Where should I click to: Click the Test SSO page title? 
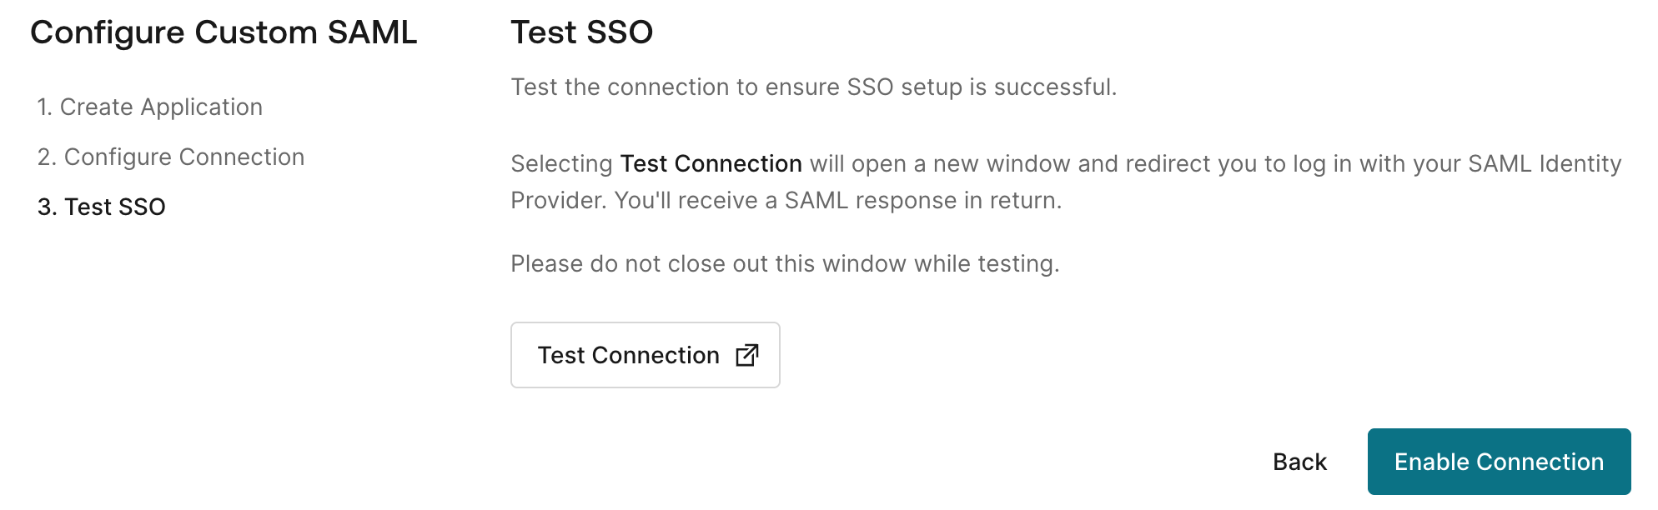[581, 33]
